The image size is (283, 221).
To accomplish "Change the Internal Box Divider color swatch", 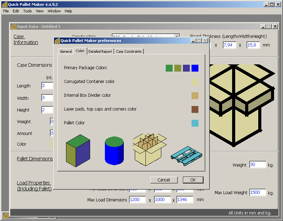I will coord(195,96).
